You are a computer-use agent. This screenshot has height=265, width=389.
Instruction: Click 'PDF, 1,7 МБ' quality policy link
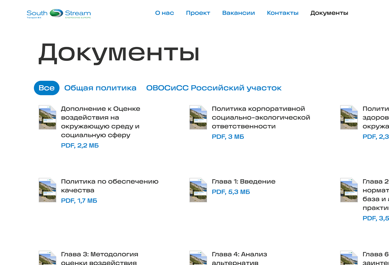click(x=79, y=201)
